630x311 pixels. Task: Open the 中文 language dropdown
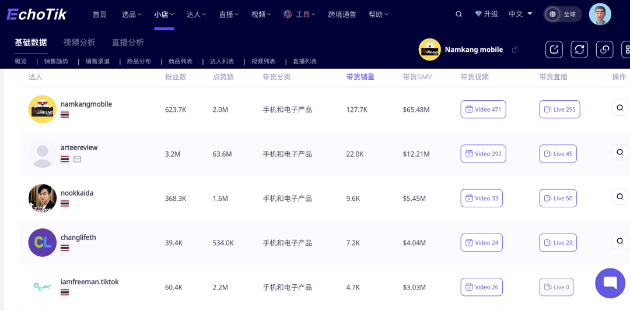point(521,14)
